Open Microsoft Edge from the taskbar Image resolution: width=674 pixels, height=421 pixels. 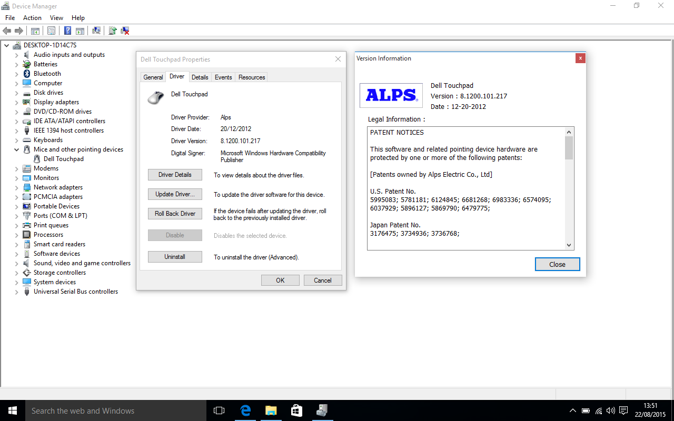coord(245,410)
